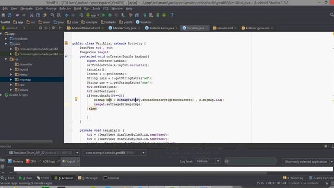Open the SDK Manager icon
The image size is (334, 188).
point(158,15)
